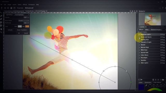166x93 pixels.
Task: Open the Workspace menu
Action: click(x=31, y=5)
